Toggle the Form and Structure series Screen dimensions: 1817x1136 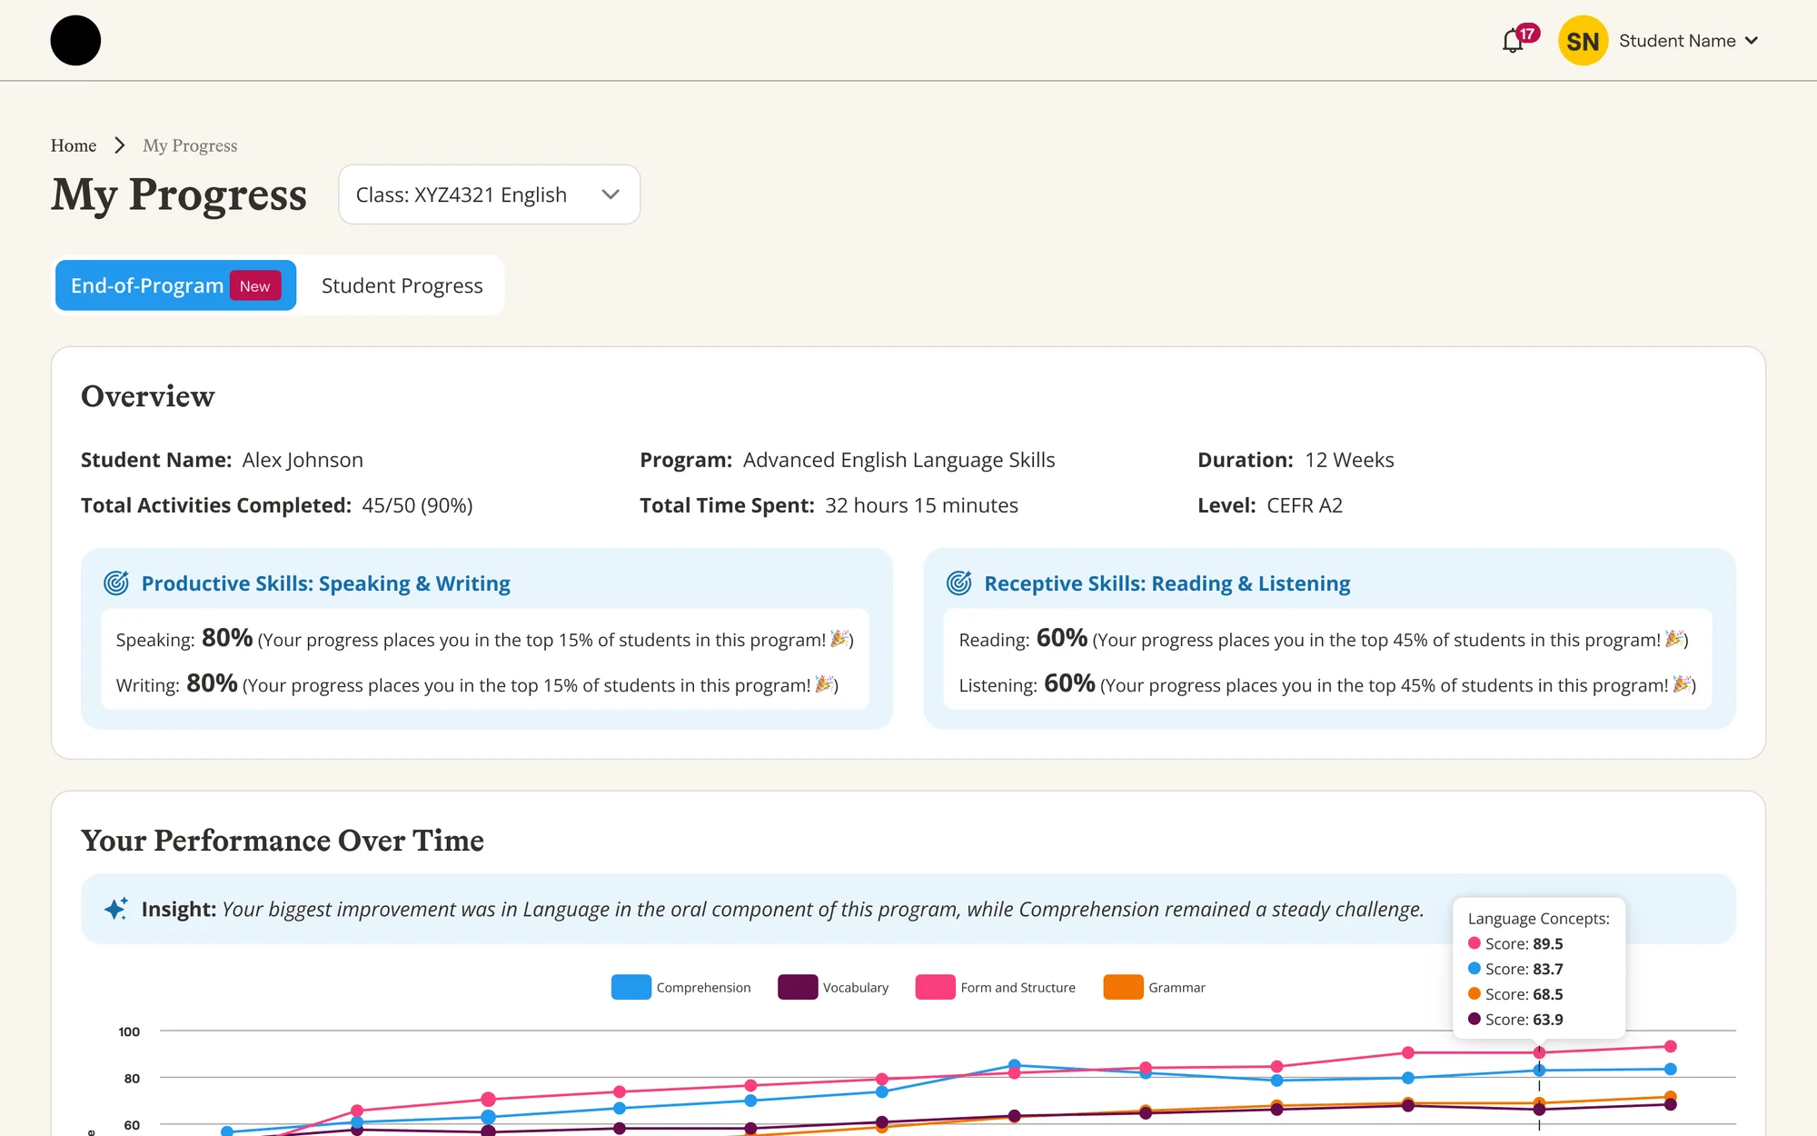click(x=996, y=987)
